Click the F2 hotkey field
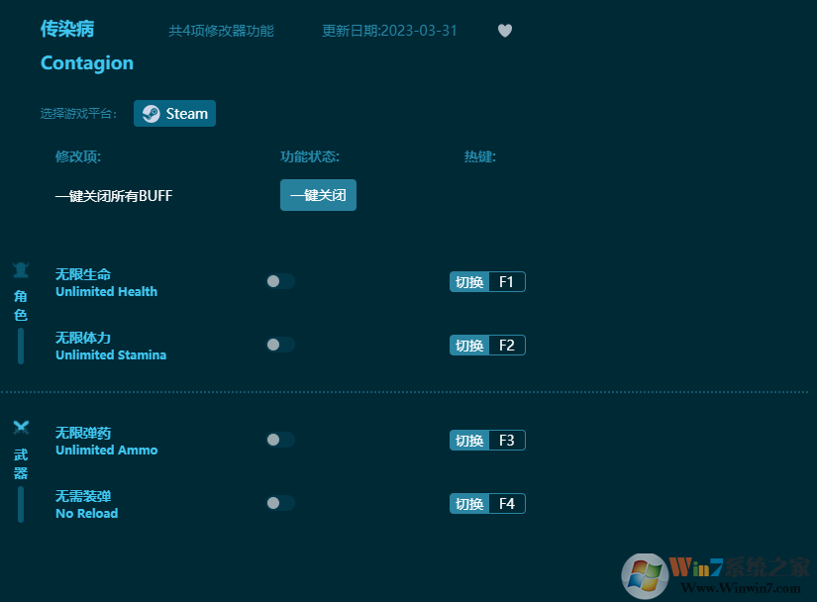817x602 pixels. (x=507, y=346)
